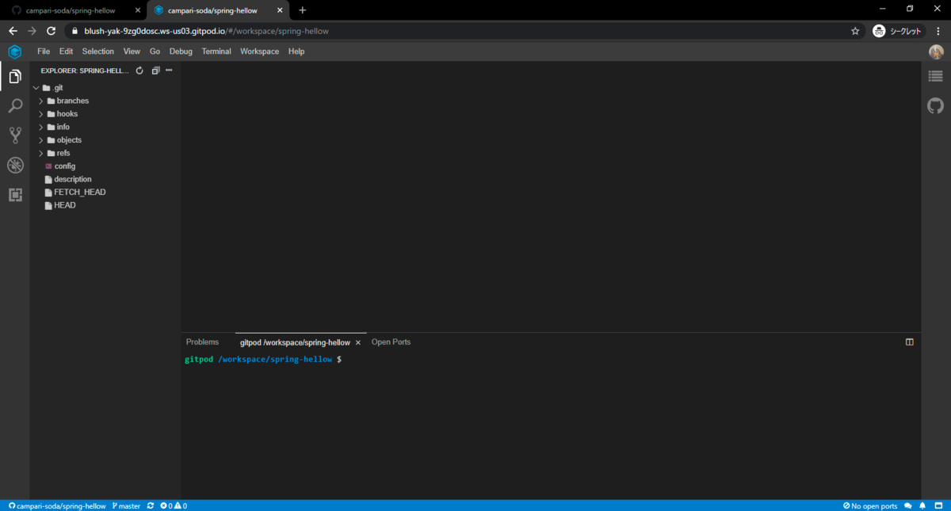Open a new browser tab
The image size is (951, 511).
click(303, 10)
